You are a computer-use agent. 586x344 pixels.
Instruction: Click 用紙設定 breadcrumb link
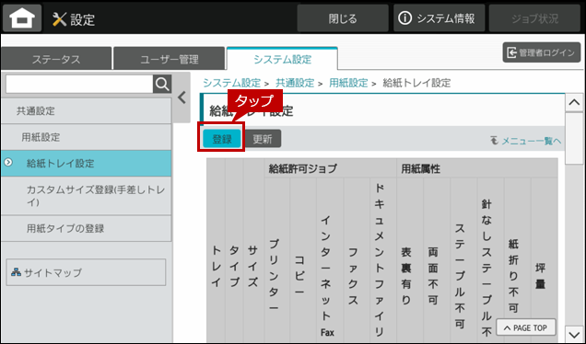(x=348, y=83)
